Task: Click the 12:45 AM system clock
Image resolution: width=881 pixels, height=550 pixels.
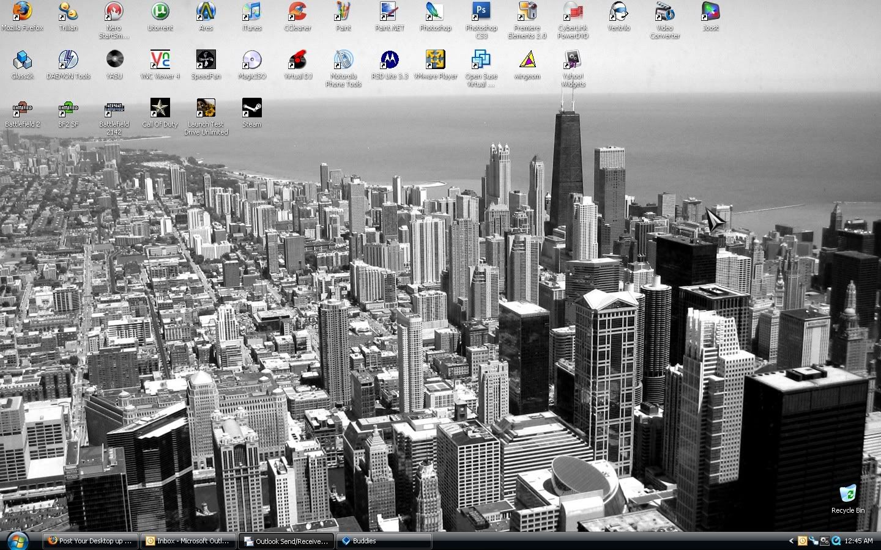Action: click(x=859, y=541)
